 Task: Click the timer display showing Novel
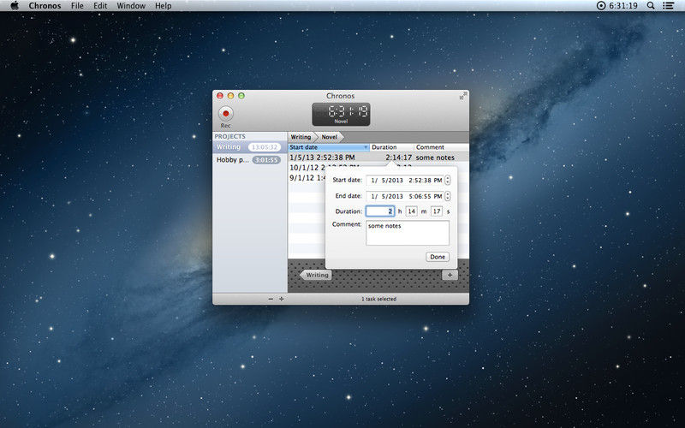(x=341, y=115)
